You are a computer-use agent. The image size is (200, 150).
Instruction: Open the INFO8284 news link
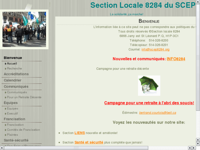(176, 59)
